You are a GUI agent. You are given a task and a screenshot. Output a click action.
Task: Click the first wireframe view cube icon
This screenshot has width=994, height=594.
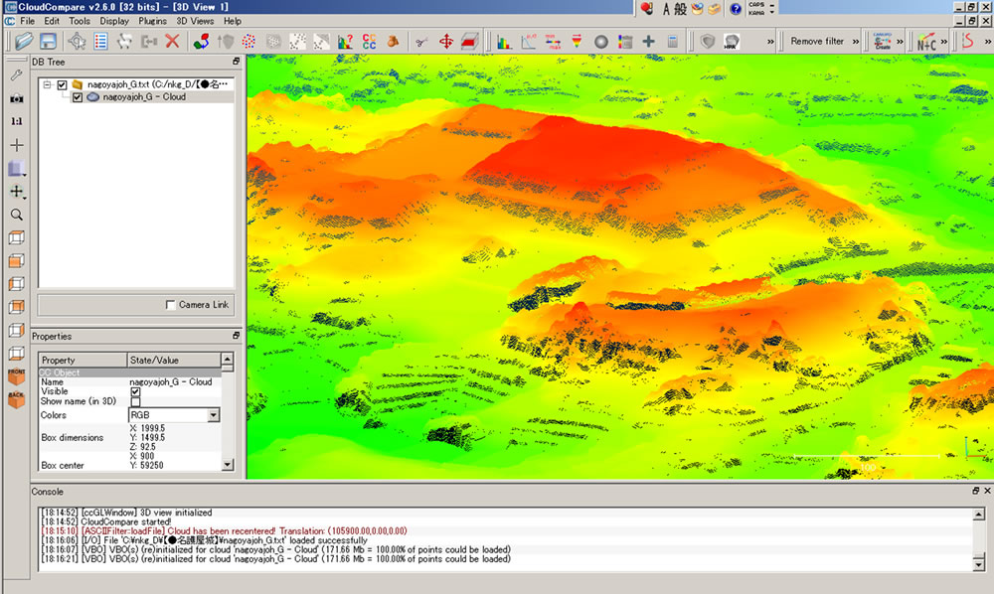pos(17,237)
